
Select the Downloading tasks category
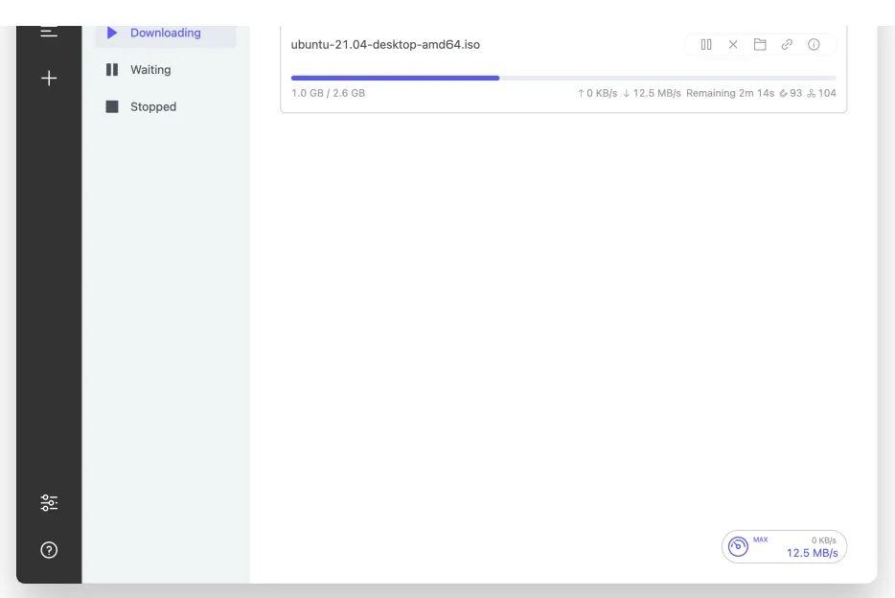tap(166, 34)
